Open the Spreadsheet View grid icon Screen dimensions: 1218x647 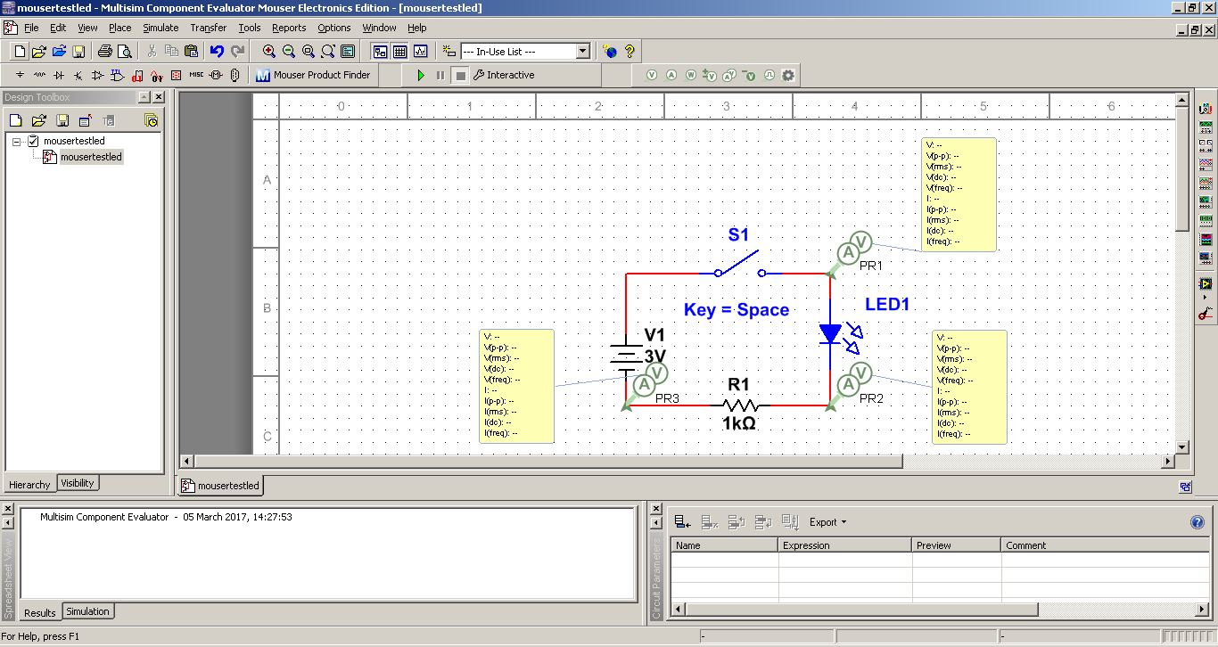[x=400, y=52]
